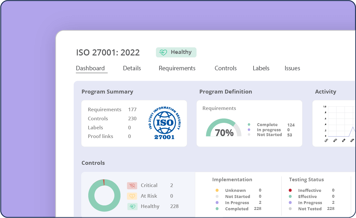This screenshot has width=356, height=218.
Task: Open the Labels tab
Action: point(261,68)
